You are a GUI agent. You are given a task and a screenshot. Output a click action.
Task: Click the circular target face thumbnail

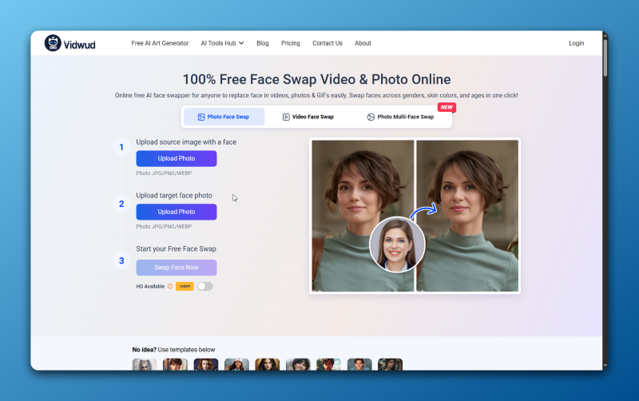(397, 244)
